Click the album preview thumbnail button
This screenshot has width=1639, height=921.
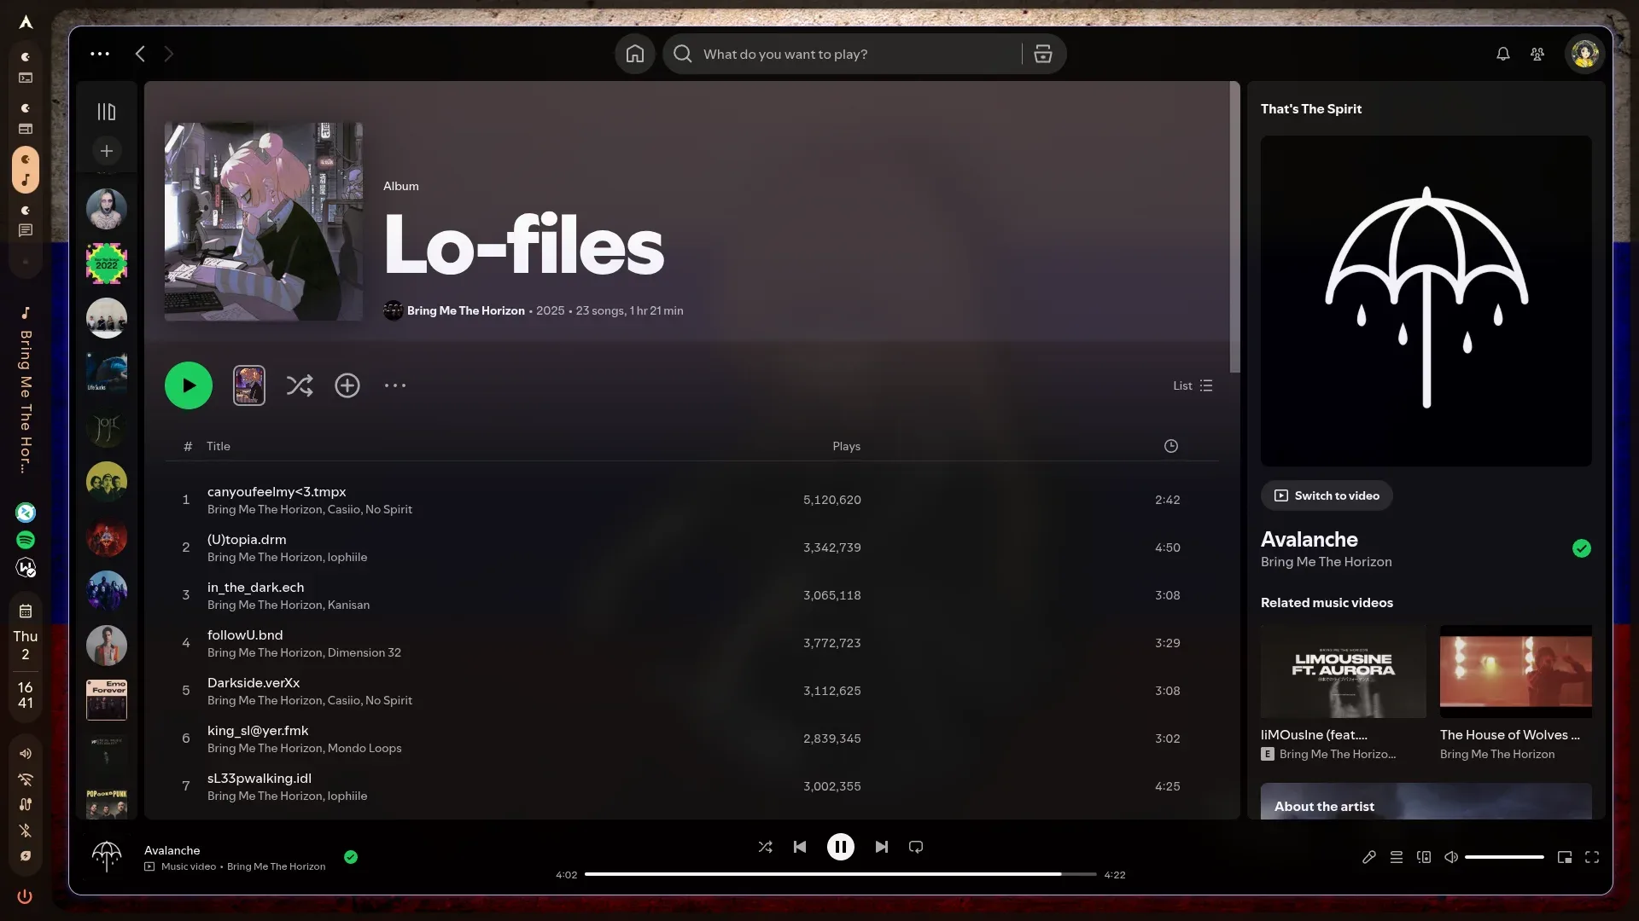point(249,385)
